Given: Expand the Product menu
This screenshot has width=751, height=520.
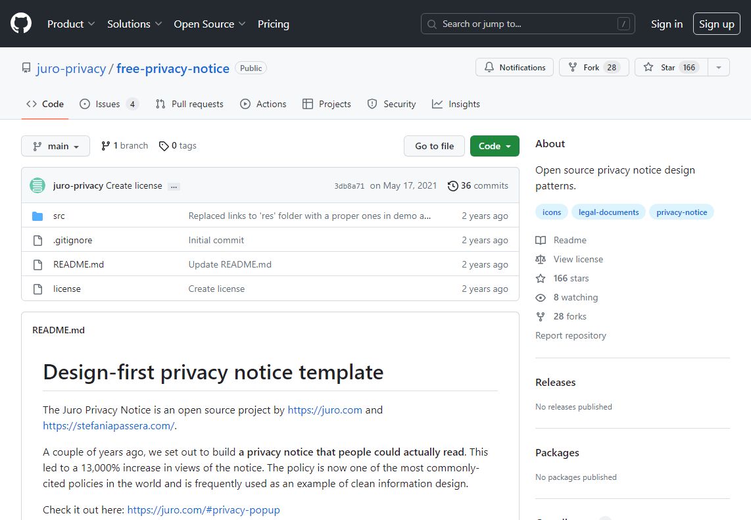Looking at the screenshot, I should (71, 24).
